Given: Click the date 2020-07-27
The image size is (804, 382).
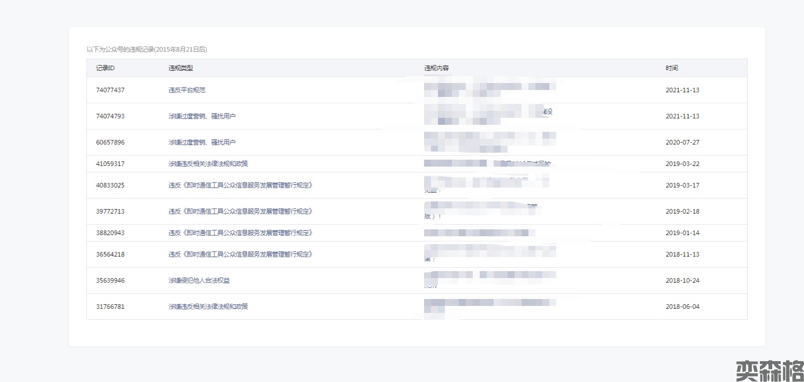Looking at the screenshot, I should [682, 142].
